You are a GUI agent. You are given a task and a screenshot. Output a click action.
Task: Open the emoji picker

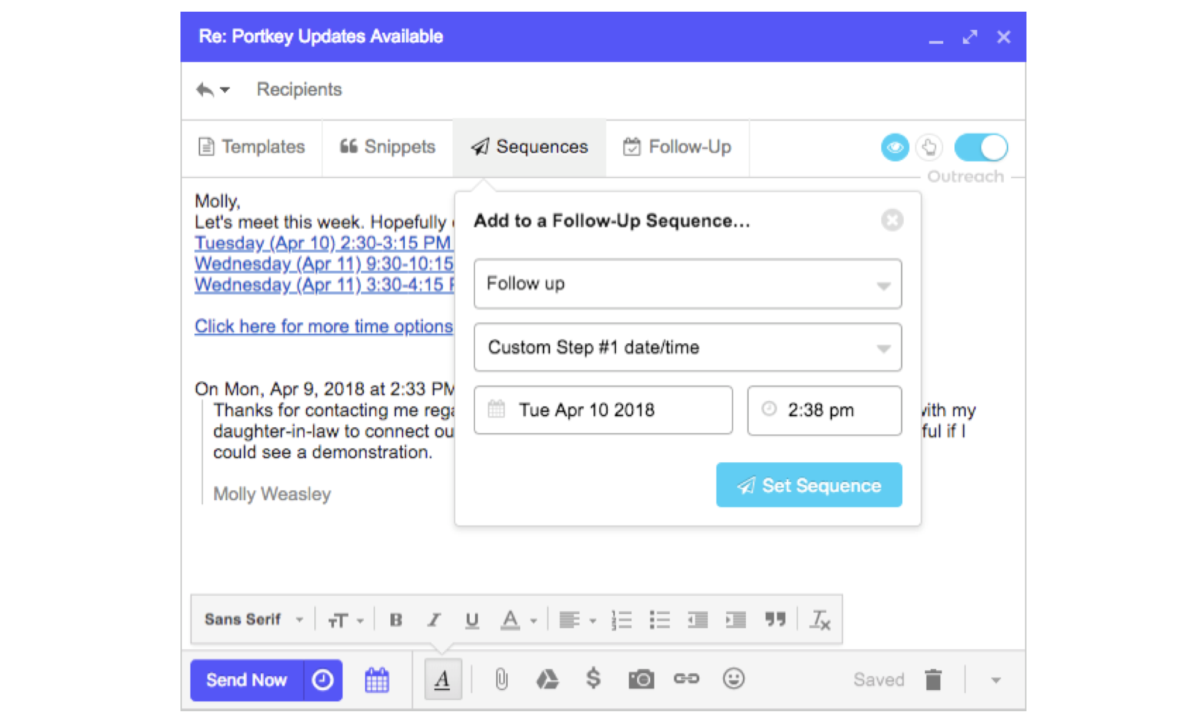click(734, 679)
